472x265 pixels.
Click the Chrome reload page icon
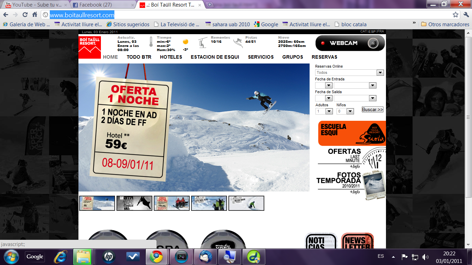25,15
